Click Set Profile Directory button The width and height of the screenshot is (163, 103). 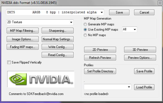click(x=100, y=71)
